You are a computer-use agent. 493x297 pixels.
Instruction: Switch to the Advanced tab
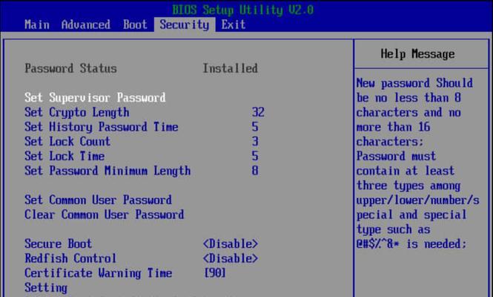[86, 25]
